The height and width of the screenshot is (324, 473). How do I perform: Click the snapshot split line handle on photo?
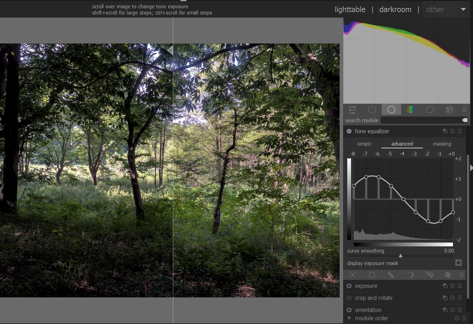click(171, 50)
